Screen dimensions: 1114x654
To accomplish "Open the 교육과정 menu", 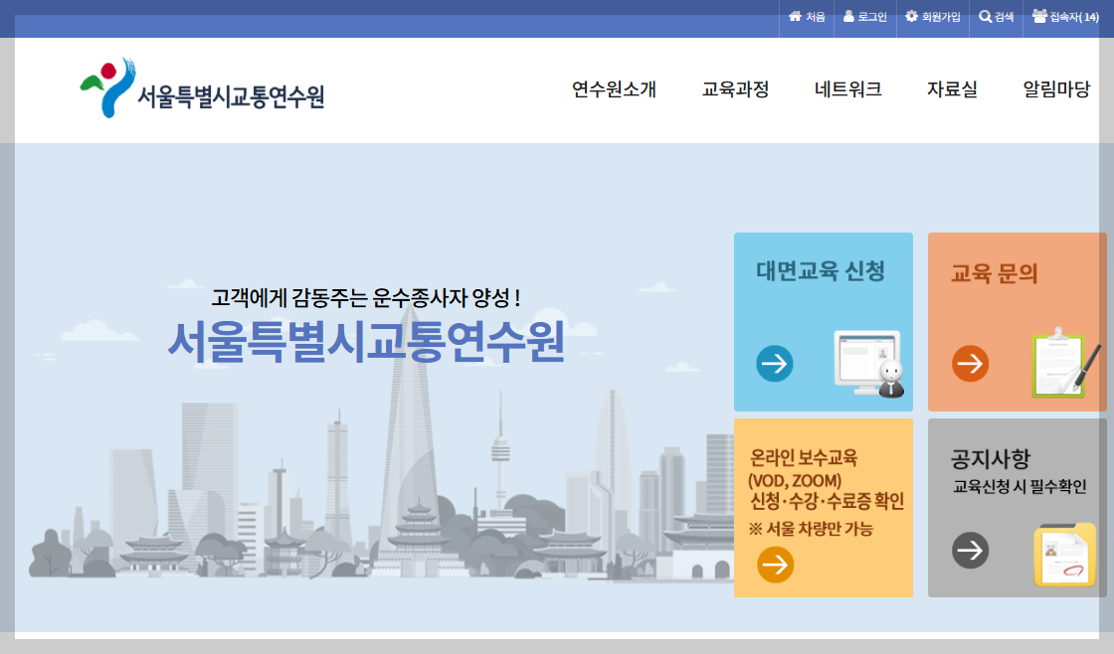I will tap(735, 89).
